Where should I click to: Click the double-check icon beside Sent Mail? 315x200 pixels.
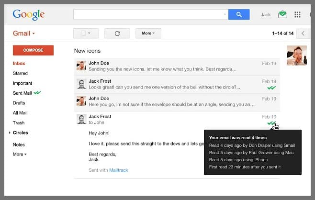click(x=37, y=93)
